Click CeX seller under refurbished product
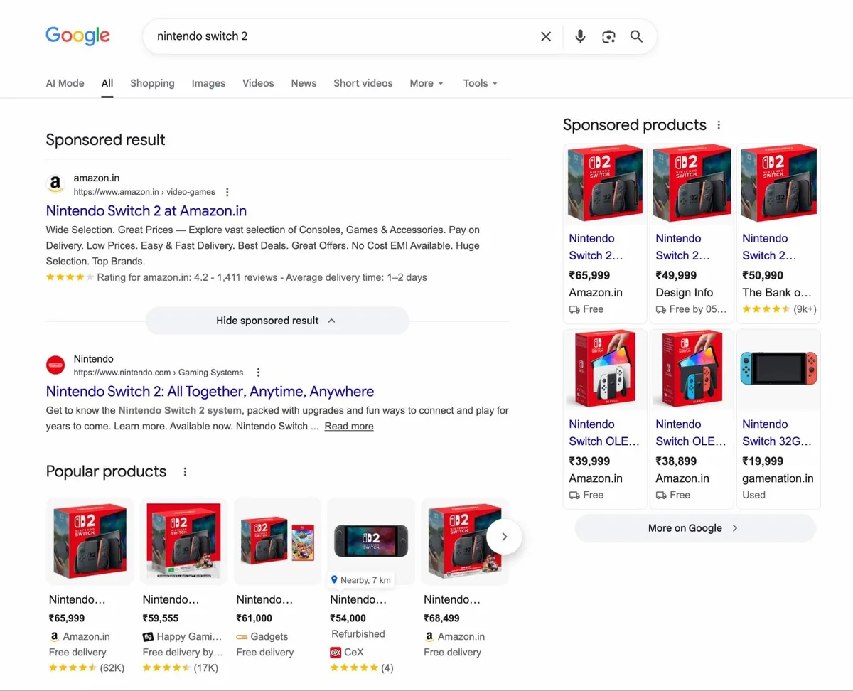The height and width of the screenshot is (691, 853). 347,652
